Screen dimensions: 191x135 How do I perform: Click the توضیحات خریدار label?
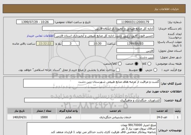170,130
